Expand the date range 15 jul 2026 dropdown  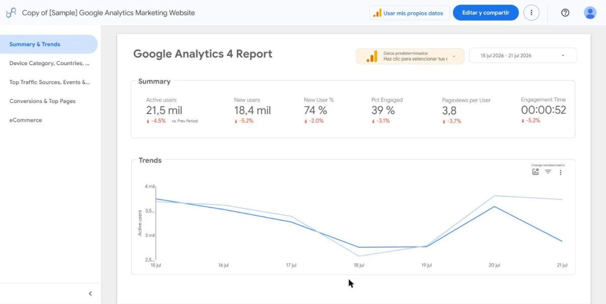(523, 56)
